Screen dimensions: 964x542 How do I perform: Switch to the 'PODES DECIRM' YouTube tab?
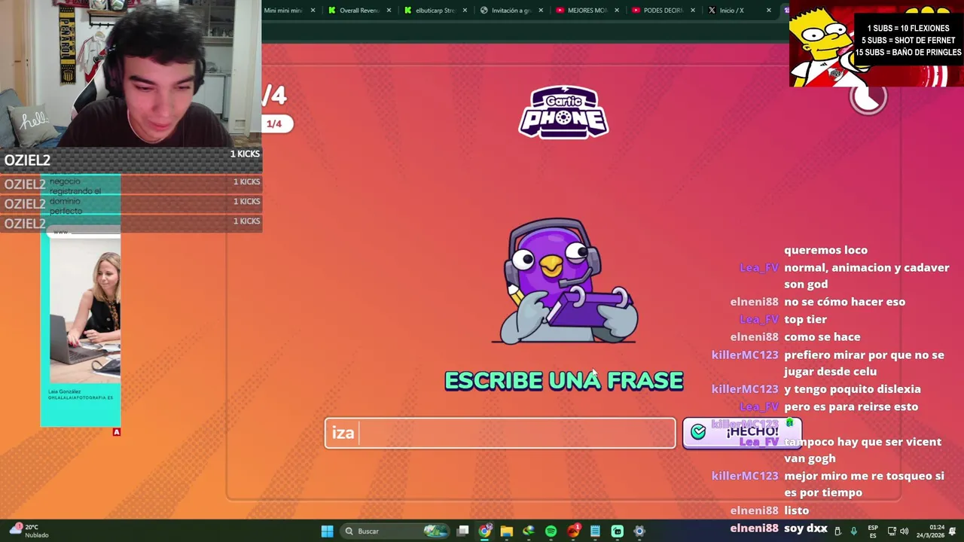(663, 11)
